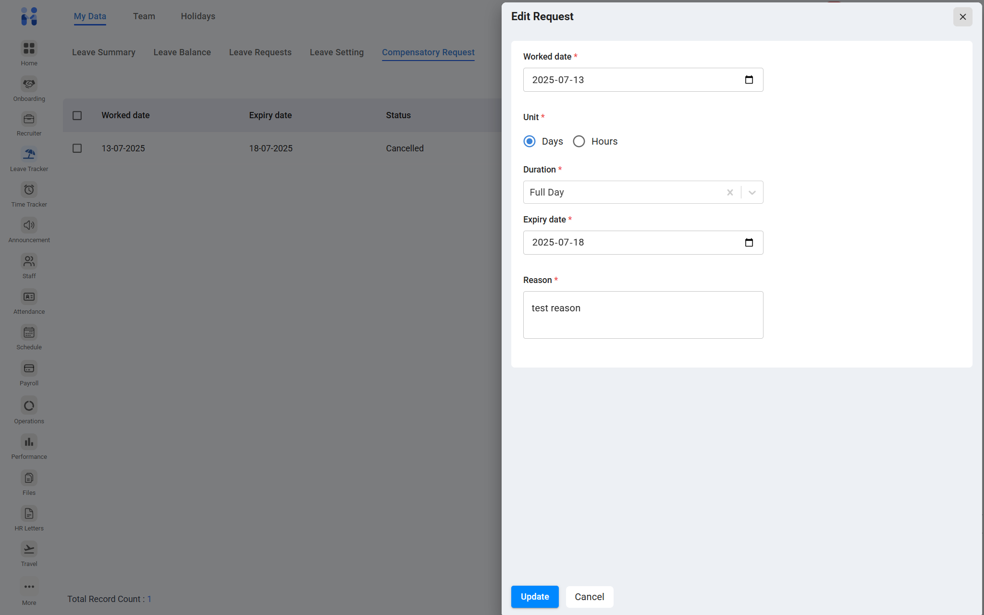Open the Payroll sidebar icon
This screenshot has height=615, width=984.
[x=29, y=369]
